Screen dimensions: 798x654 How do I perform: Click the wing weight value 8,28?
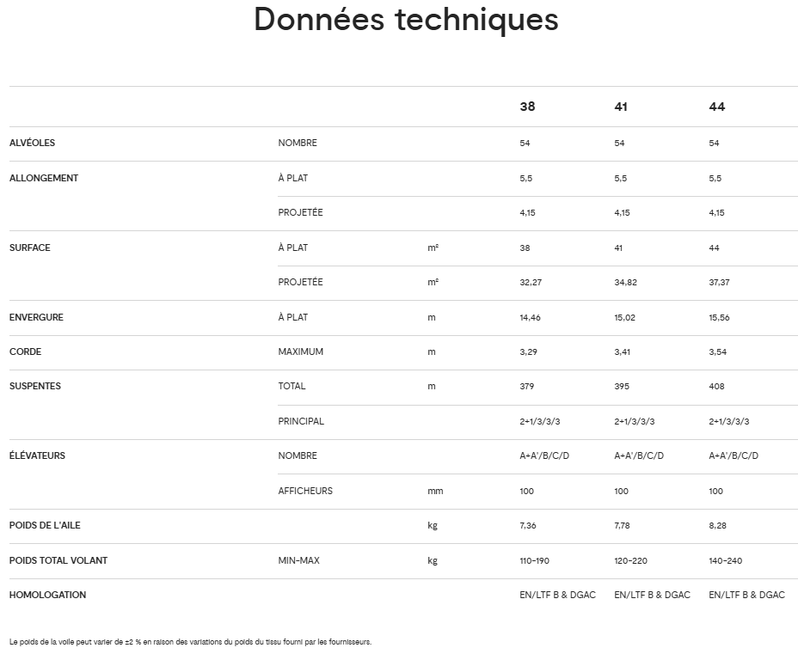718,525
